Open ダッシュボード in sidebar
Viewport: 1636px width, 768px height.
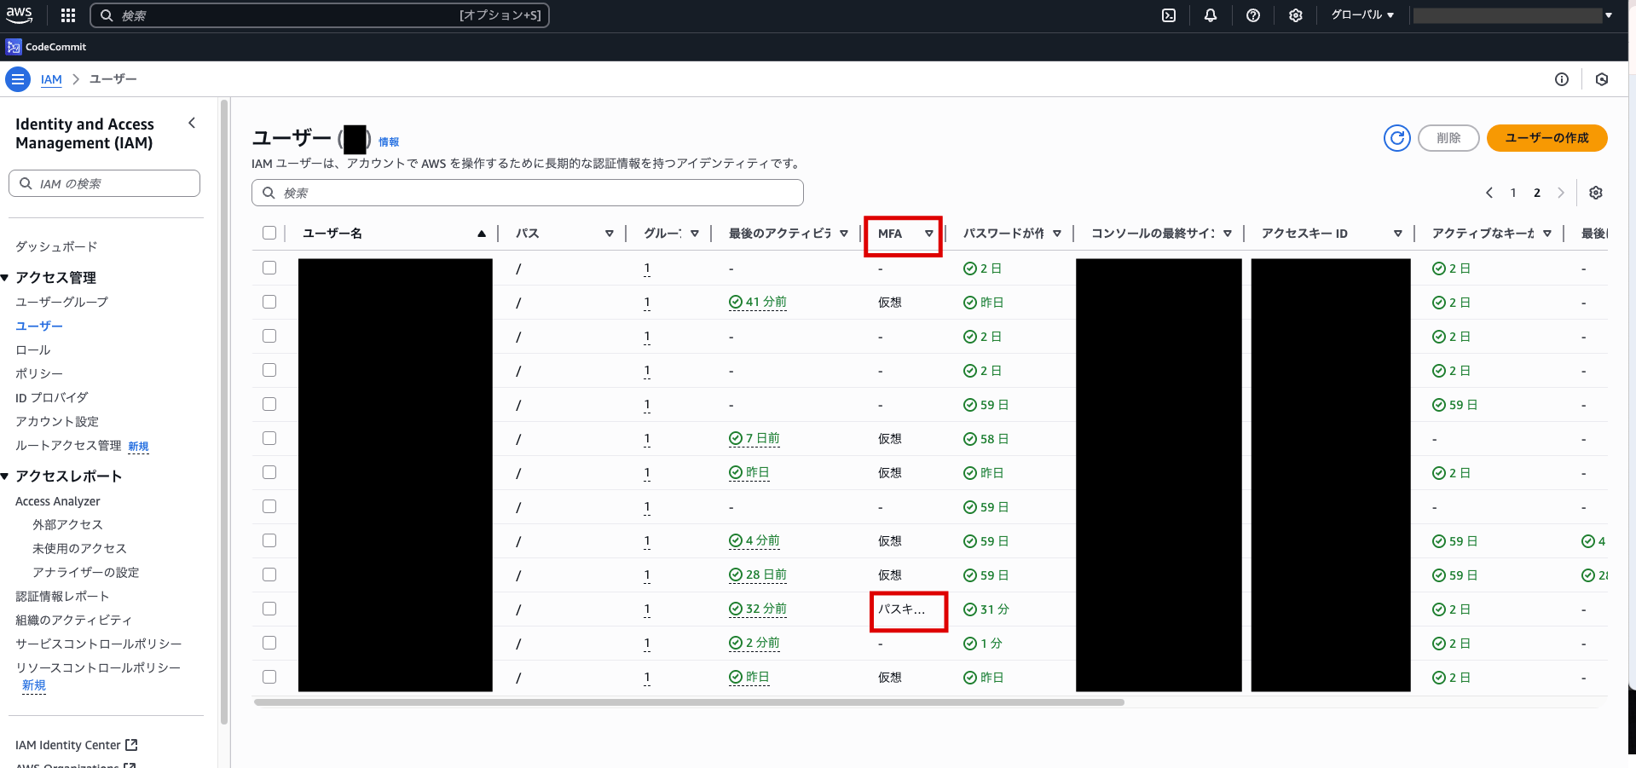click(56, 246)
